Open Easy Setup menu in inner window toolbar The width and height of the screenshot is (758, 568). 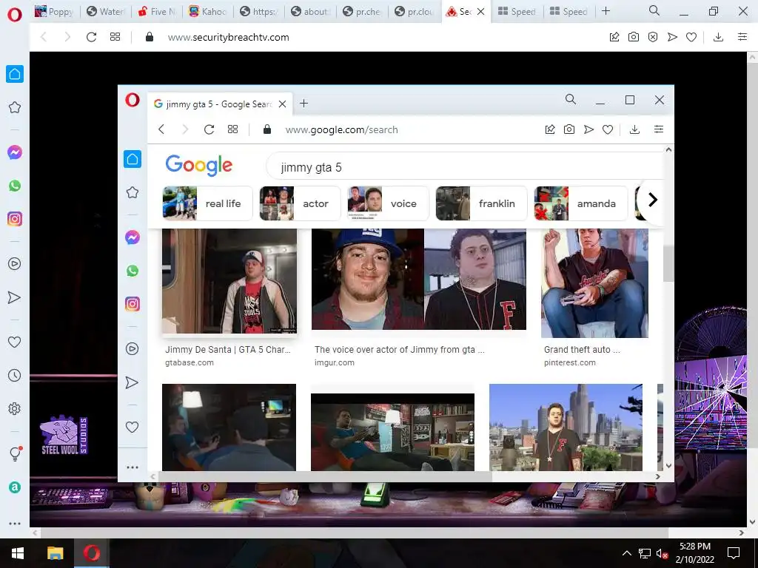659,129
